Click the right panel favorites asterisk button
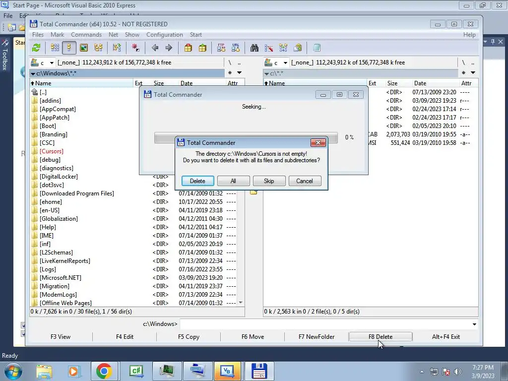Image resolution: width=508 pixels, height=381 pixels. point(464,73)
